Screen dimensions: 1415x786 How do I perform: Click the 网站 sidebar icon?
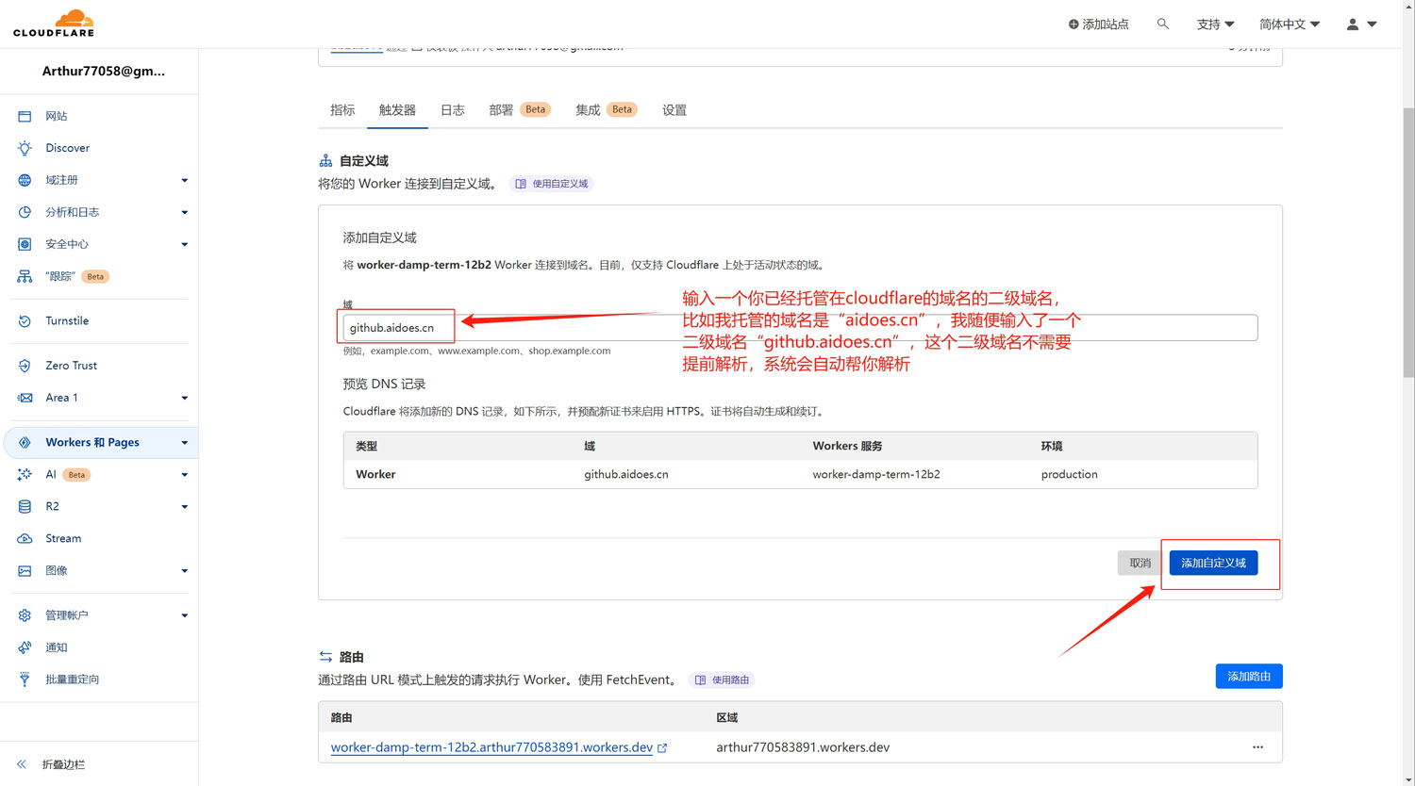[x=25, y=116]
